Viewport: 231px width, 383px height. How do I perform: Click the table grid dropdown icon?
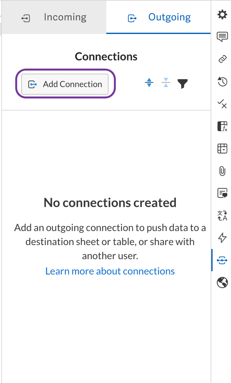pyautogui.click(x=222, y=149)
